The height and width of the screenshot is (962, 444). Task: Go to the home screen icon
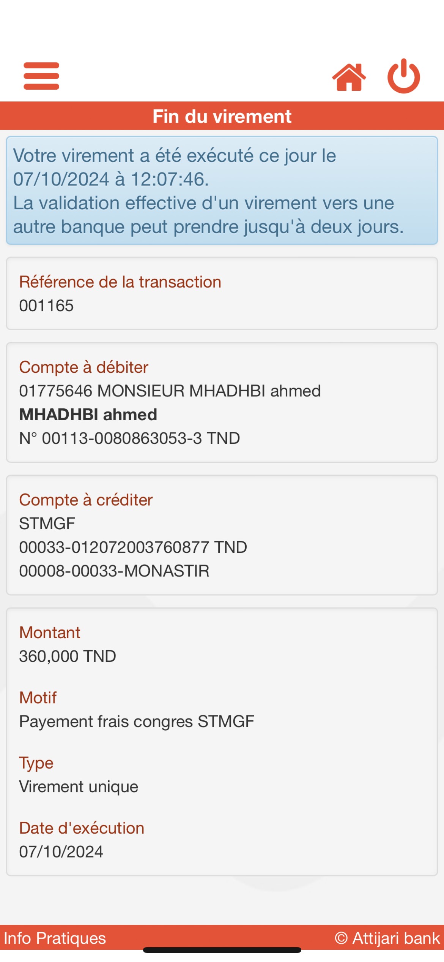point(349,77)
